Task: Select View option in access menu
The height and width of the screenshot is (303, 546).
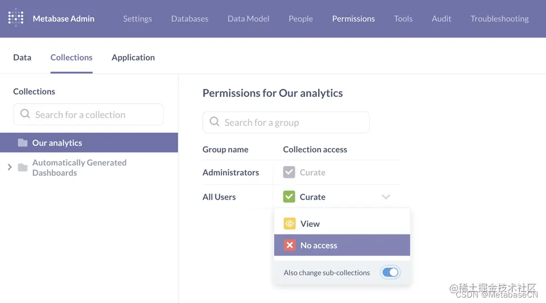Action: tap(342, 224)
